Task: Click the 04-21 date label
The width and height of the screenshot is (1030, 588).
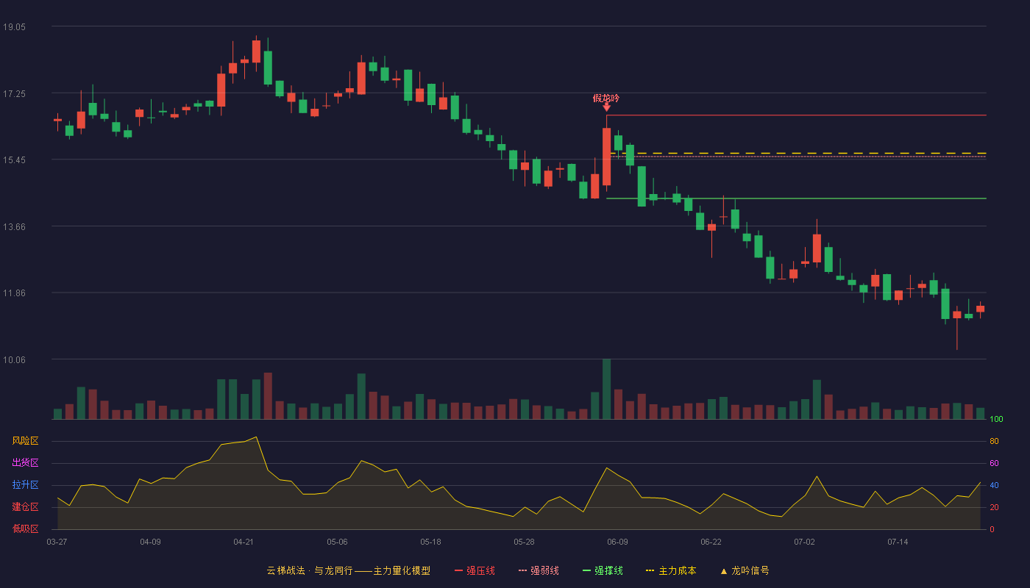Action: [x=244, y=542]
